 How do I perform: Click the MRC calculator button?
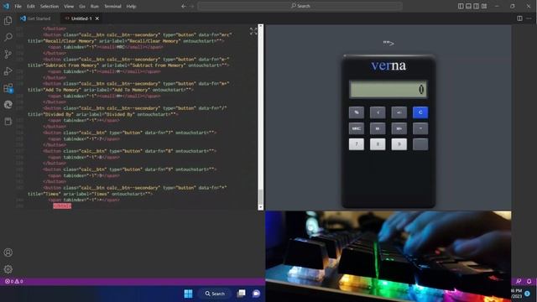[x=357, y=128]
